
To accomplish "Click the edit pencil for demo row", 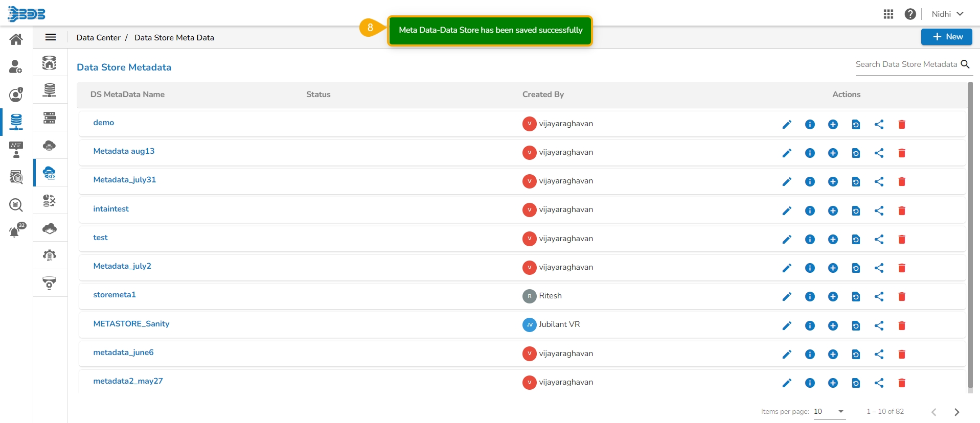I will point(787,124).
